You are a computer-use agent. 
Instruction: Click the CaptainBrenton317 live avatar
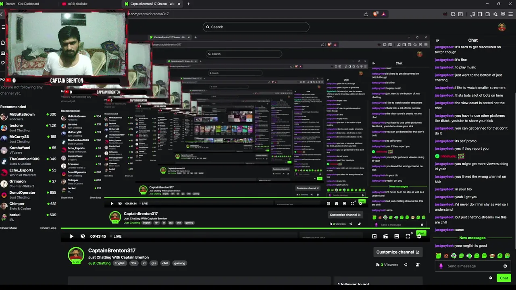click(x=76, y=255)
